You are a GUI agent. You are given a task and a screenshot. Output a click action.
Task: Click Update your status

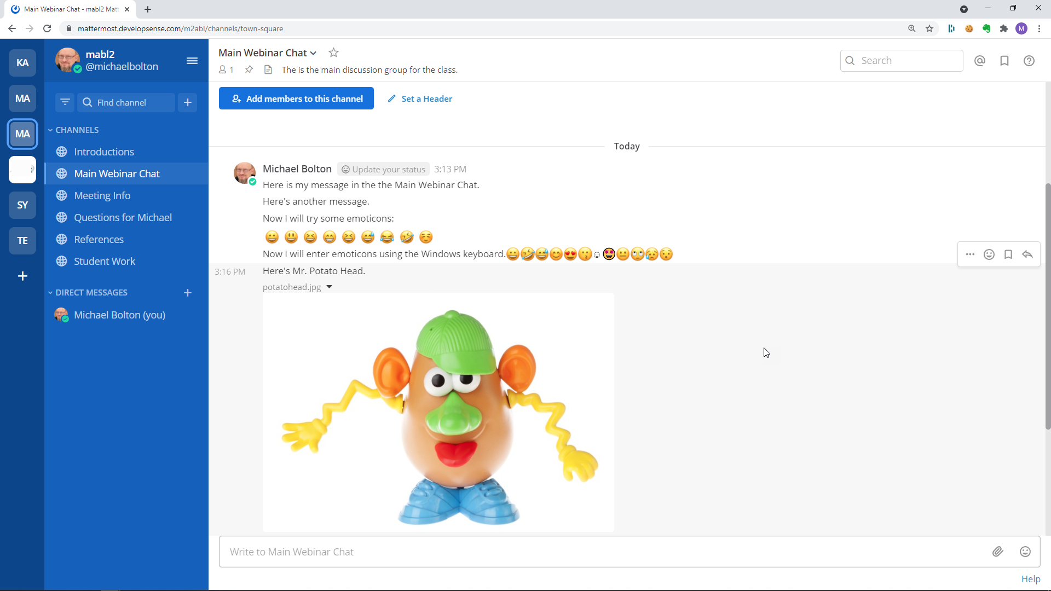point(383,169)
